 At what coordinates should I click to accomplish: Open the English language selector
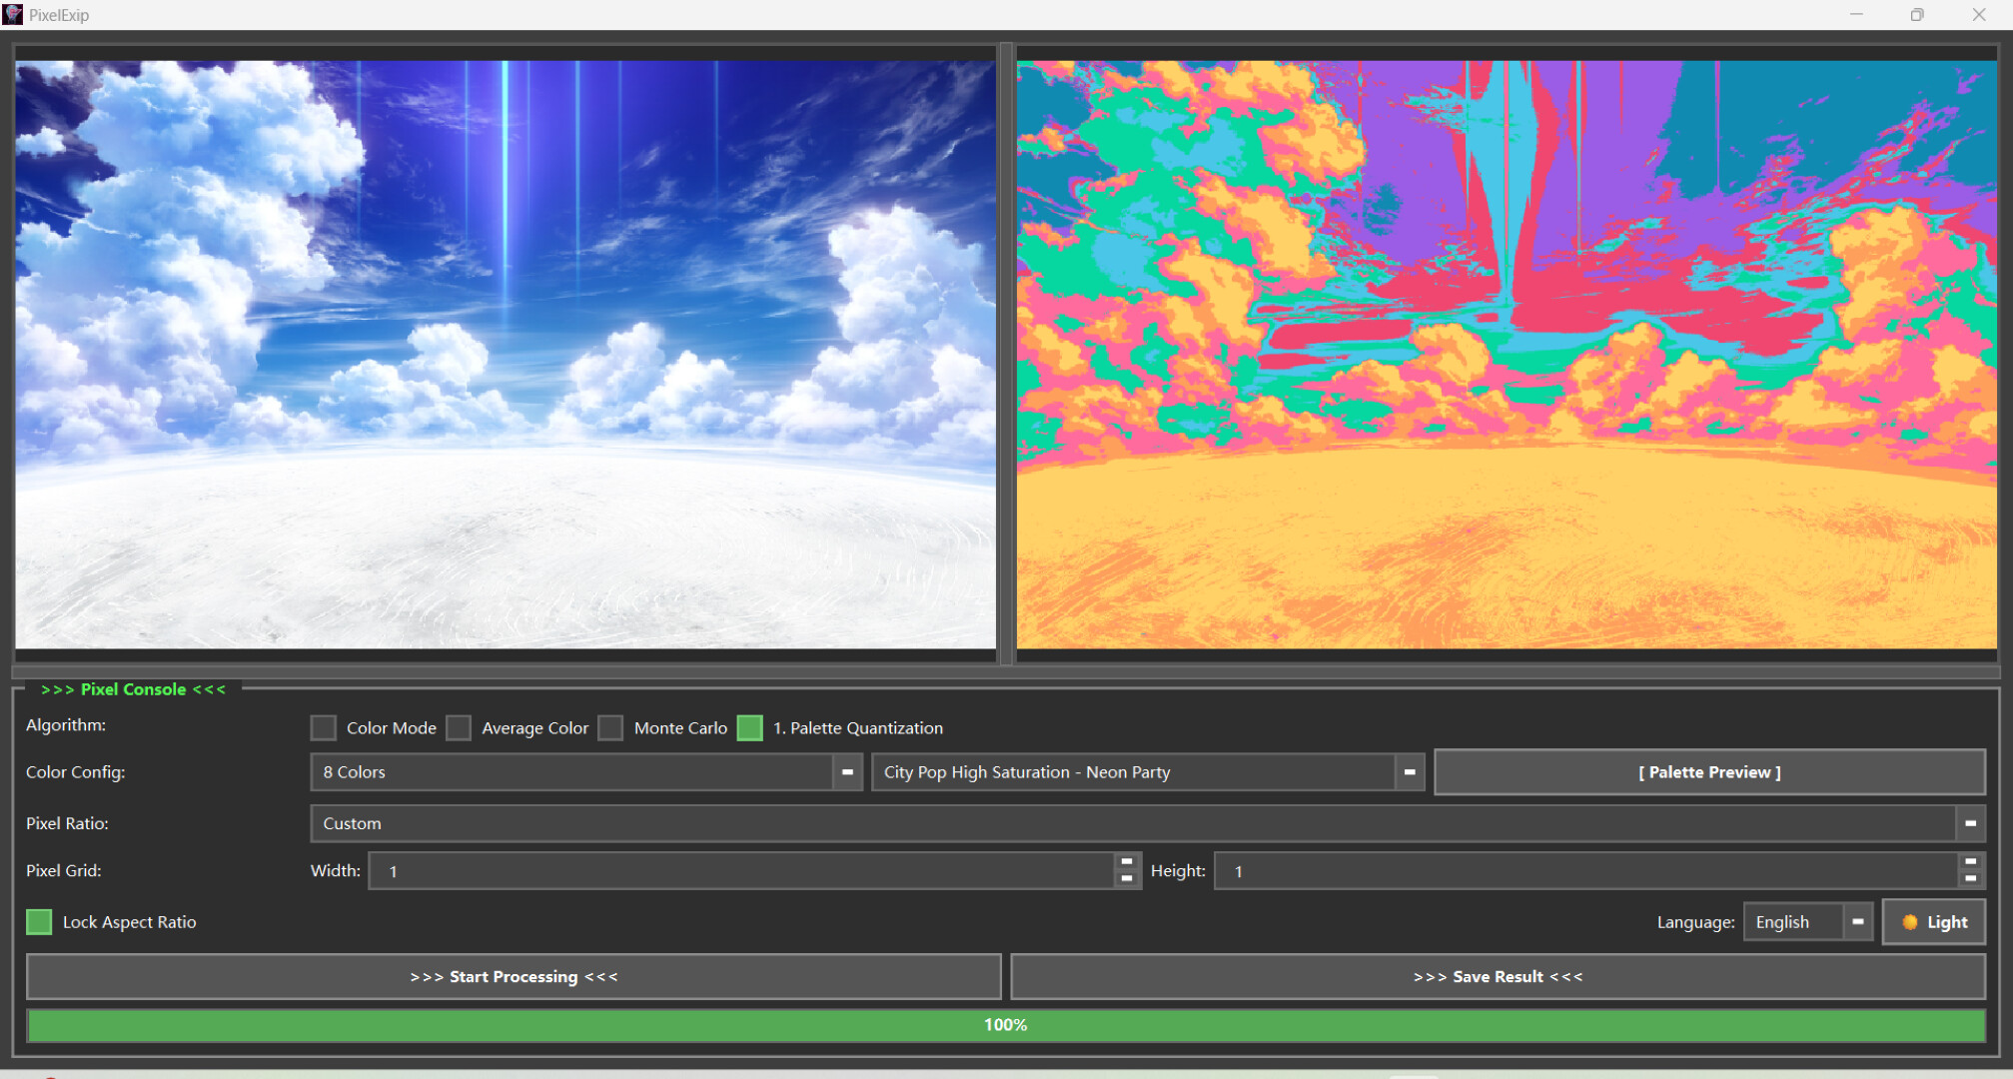[1859, 921]
